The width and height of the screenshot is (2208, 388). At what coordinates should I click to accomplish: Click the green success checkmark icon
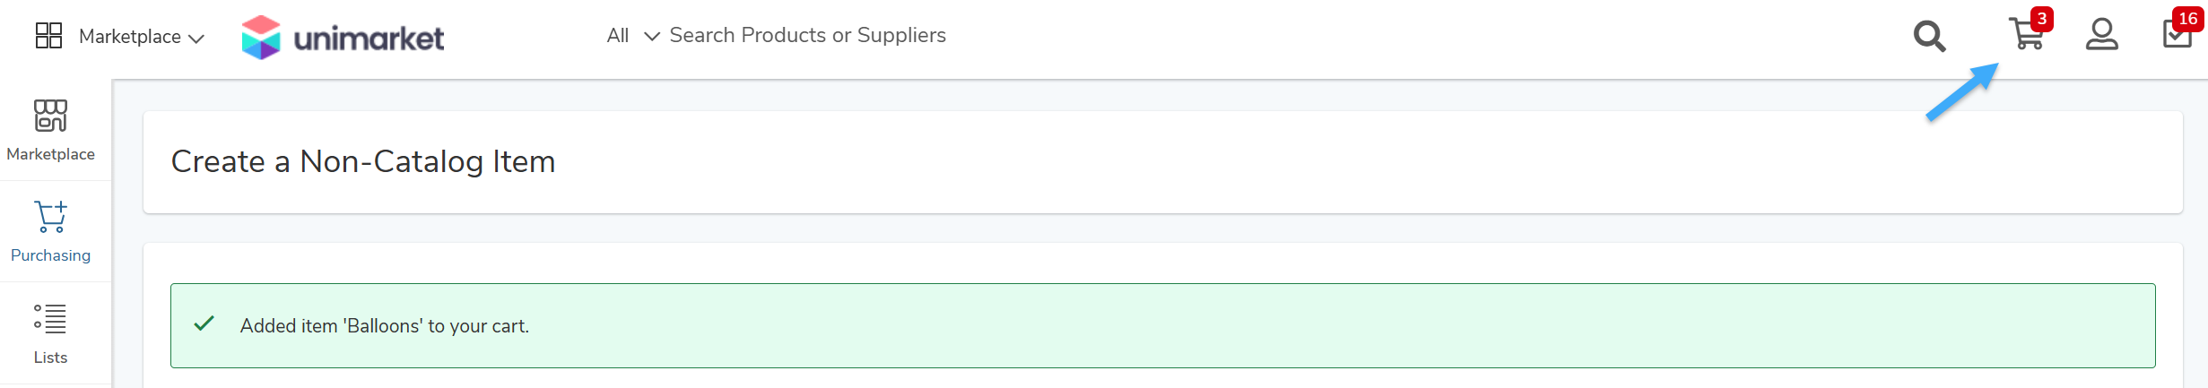pyautogui.click(x=204, y=323)
